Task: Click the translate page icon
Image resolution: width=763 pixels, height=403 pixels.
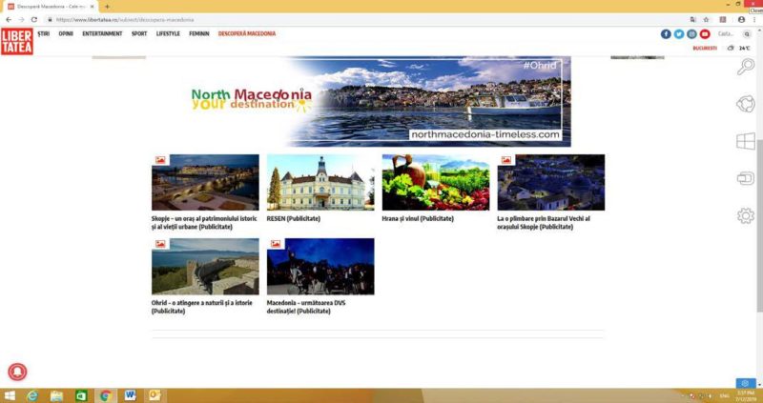Action: (x=693, y=19)
